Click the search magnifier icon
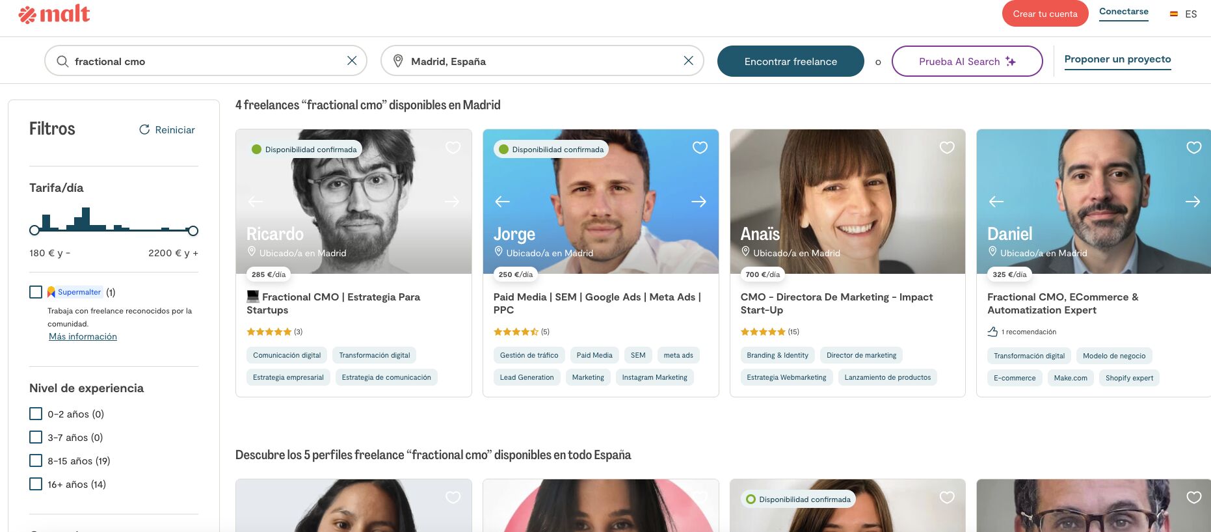 [x=62, y=61]
